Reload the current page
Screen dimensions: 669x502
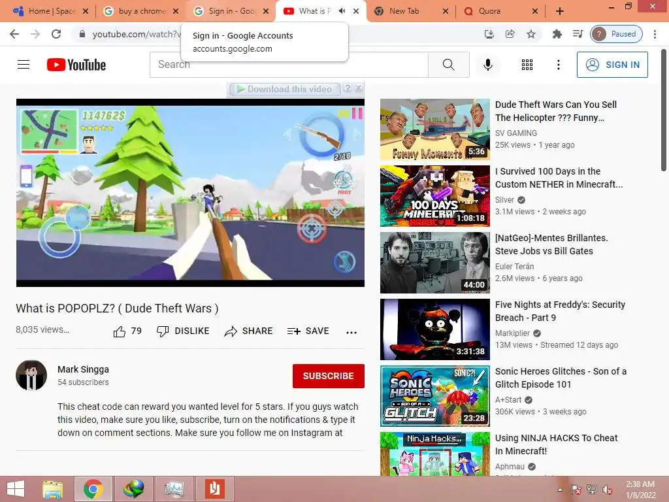pyautogui.click(x=56, y=34)
